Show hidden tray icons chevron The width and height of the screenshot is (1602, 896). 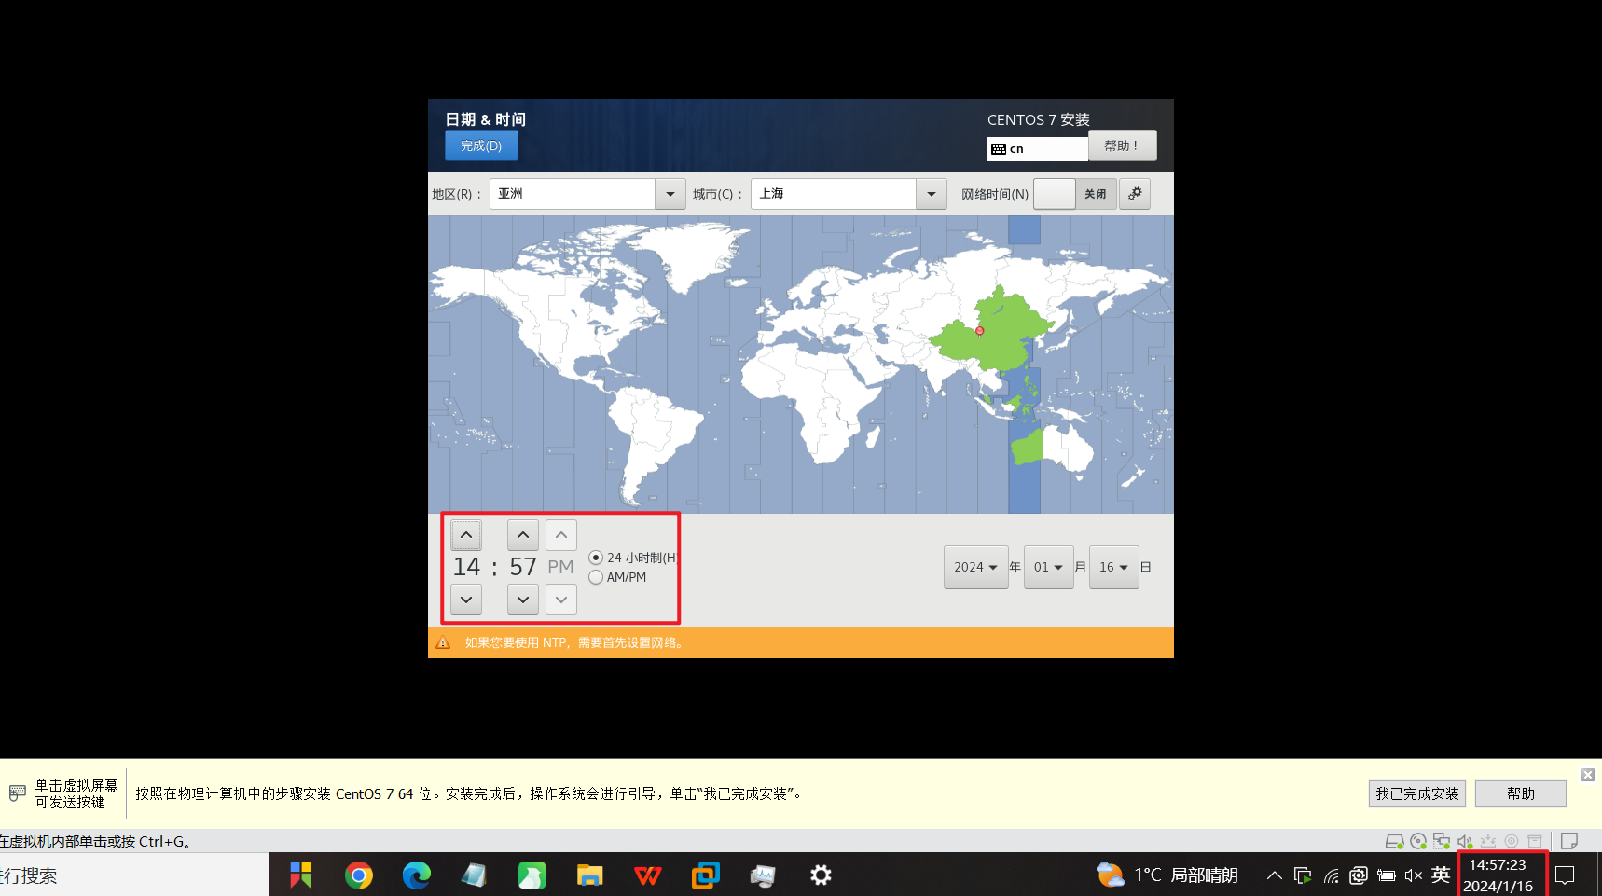click(x=1274, y=875)
